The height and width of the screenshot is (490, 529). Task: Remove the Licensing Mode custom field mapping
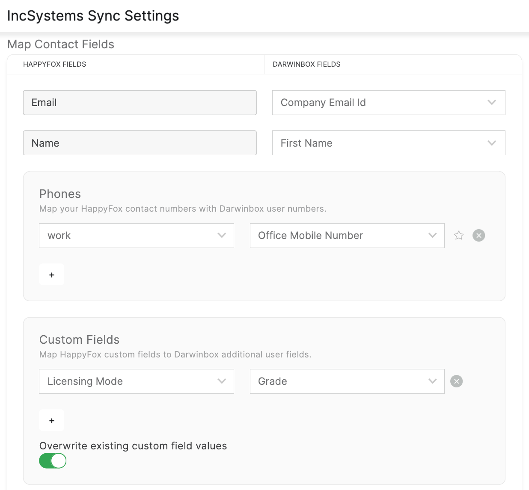pyautogui.click(x=457, y=381)
